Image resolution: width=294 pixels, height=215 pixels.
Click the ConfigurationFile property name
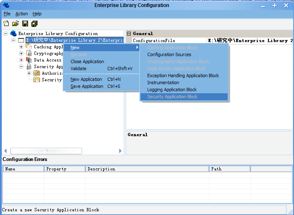point(154,40)
